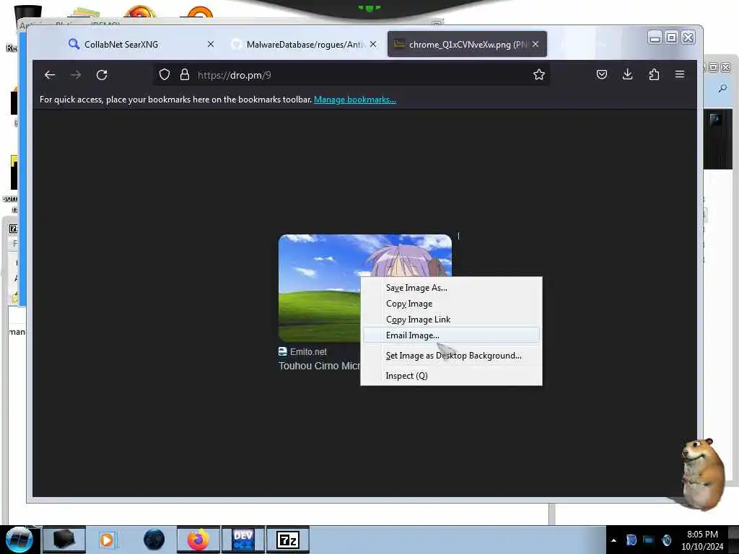Open the Manage bookmarks link

[355, 100]
